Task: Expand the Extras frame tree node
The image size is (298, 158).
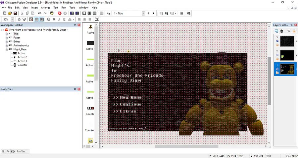Action: 7,42
